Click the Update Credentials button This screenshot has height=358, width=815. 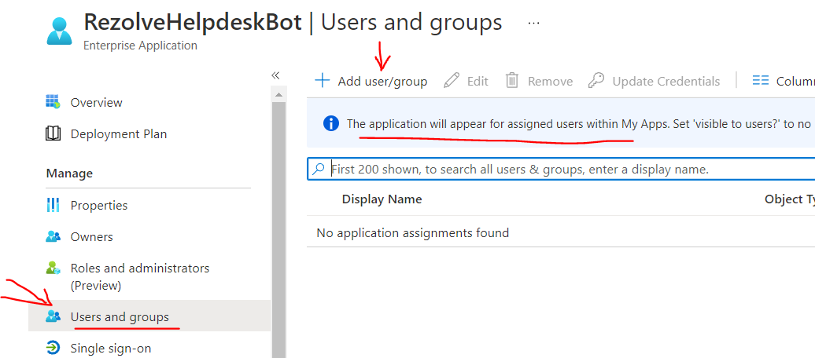tap(654, 81)
